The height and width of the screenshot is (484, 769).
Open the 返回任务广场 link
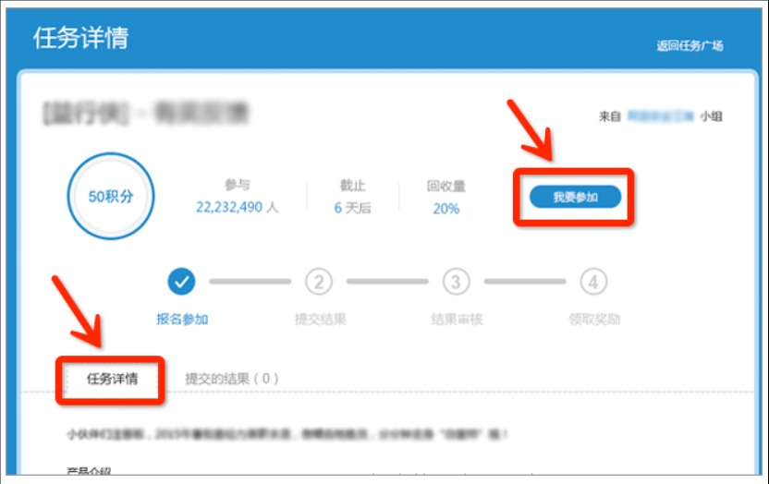click(x=690, y=46)
